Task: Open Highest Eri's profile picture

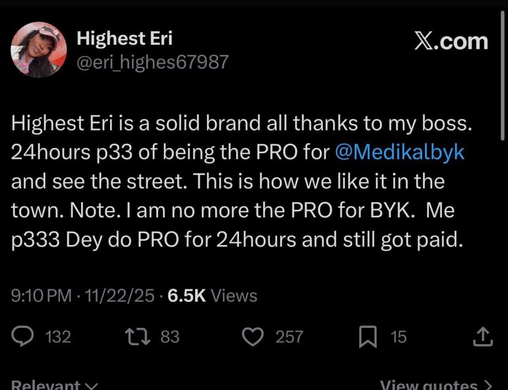Action: (x=39, y=48)
